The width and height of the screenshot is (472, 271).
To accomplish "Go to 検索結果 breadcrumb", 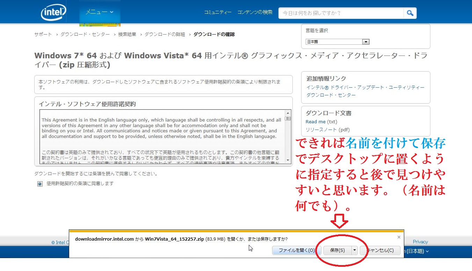I will [127, 34].
